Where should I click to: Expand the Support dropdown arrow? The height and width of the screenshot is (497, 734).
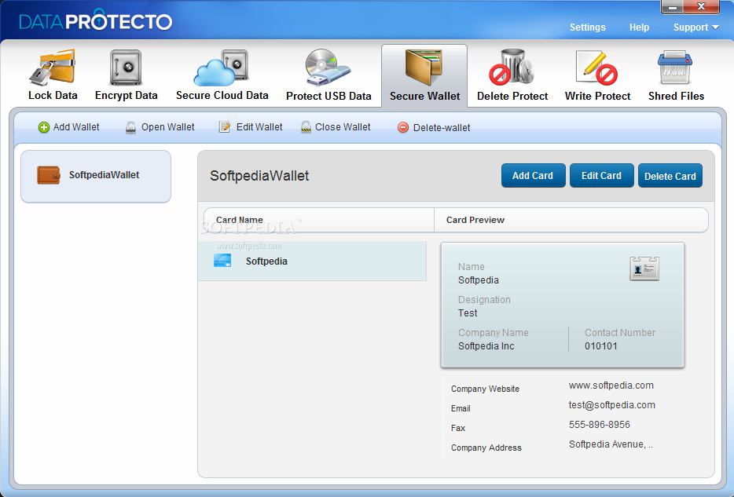(x=715, y=27)
